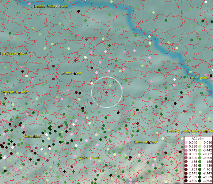Viewport: 213px width, 184px height.
Task: Click the -2.639 legend value text
Action: tap(207, 177)
